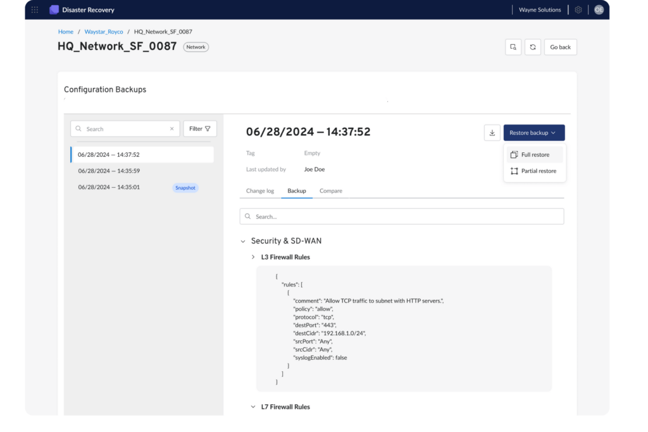Click the Snapshot badge on the 14:35:01 backup
This screenshot has height=432, width=648.
coord(185,187)
